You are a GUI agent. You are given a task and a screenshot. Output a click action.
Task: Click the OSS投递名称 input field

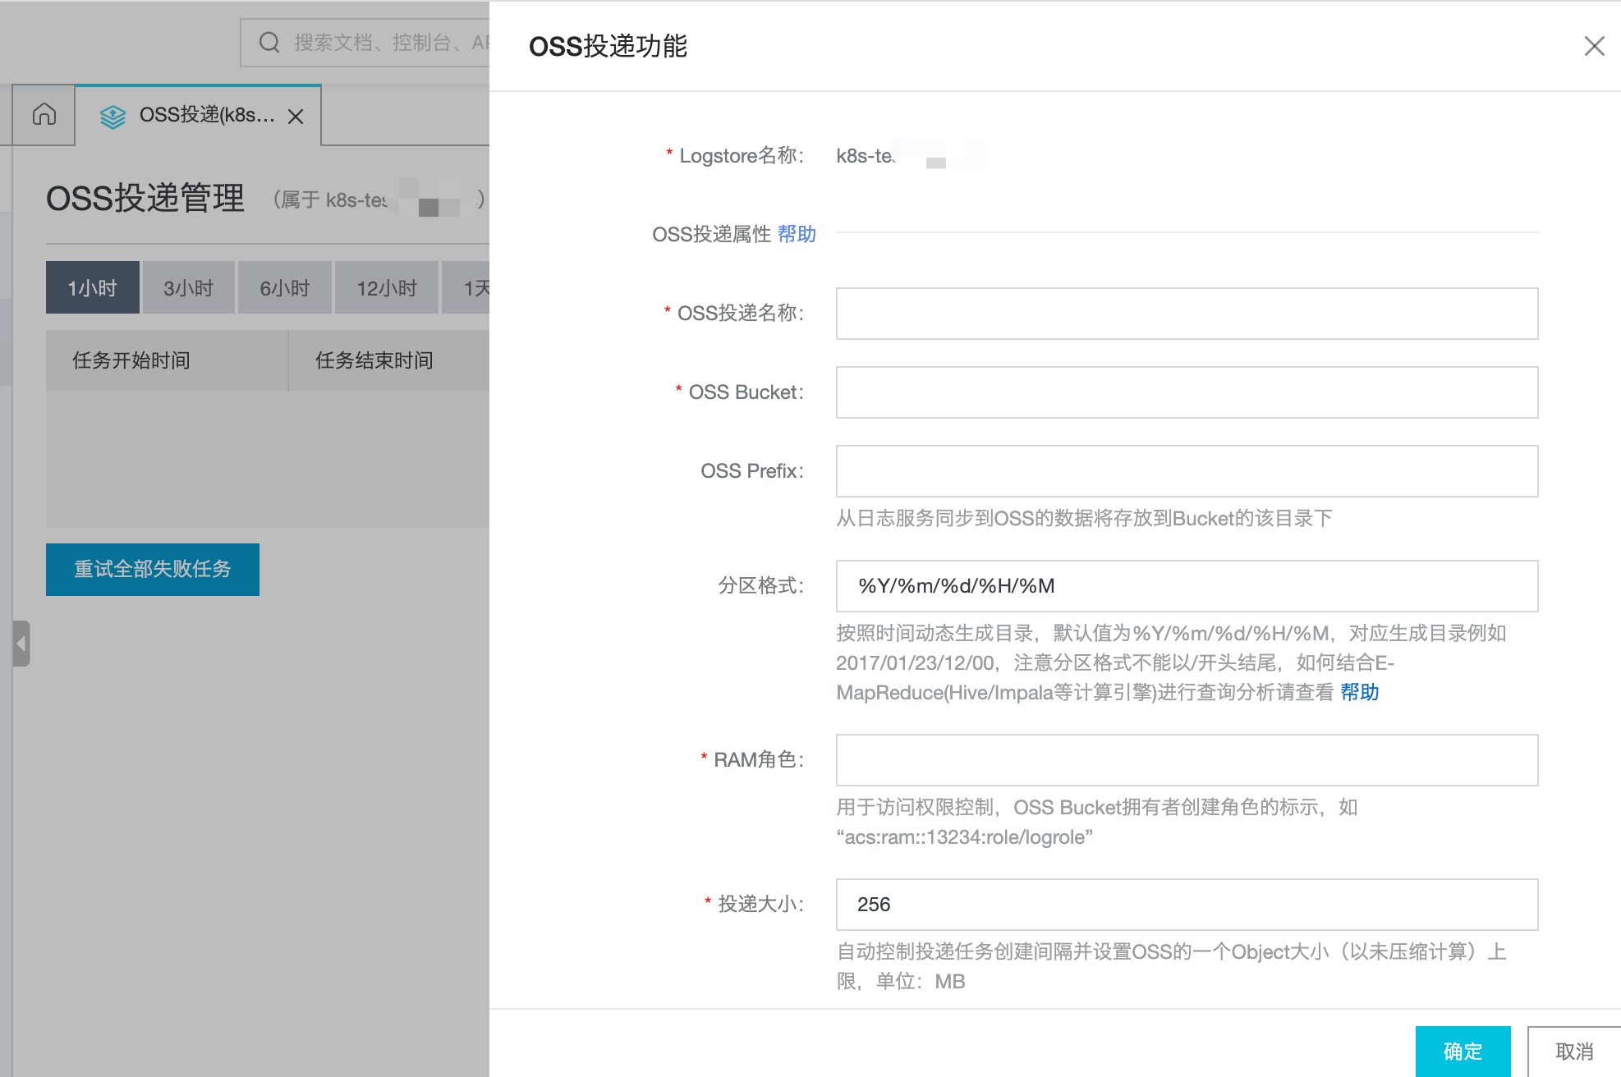[1186, 314]
